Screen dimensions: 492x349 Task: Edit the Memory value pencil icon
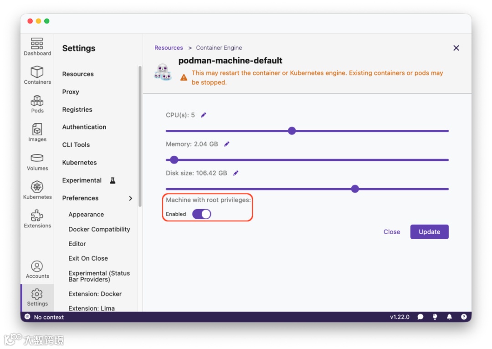[x=226, y=144]
